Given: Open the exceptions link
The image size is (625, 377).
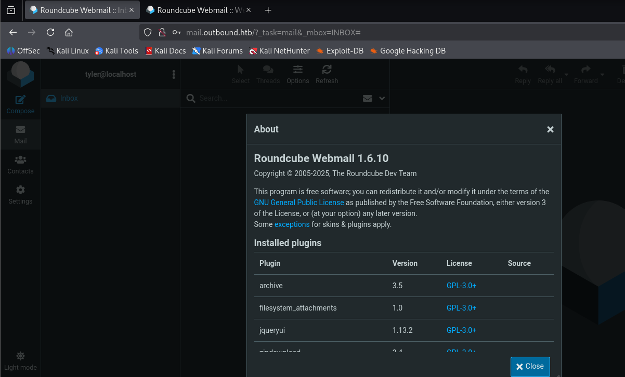Looking at the screenshot, I should click(292, 224).
